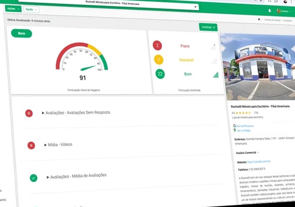Click the Maps pin icon
This screenshot has height=207, width=295.
(x=234, y=130)
